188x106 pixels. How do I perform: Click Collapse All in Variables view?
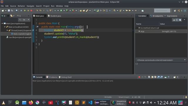click(180, 20)
